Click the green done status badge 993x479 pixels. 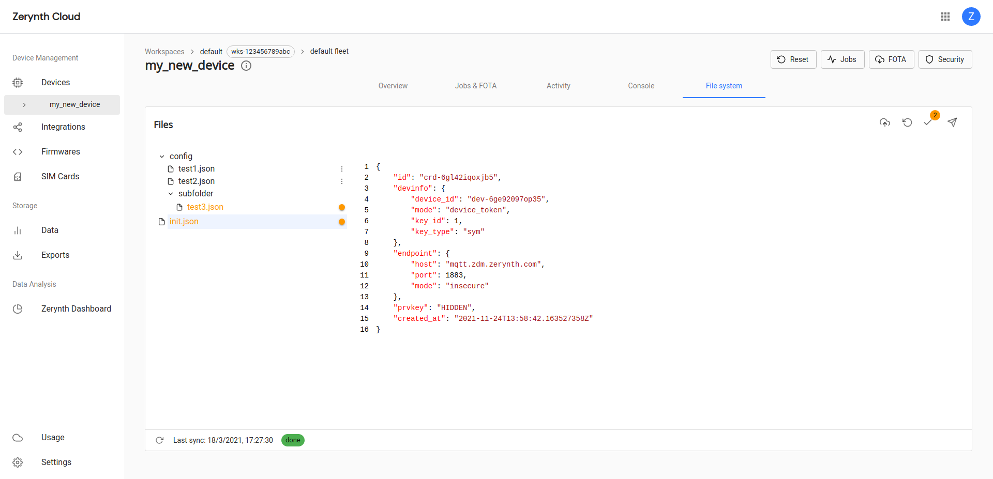(x=293, y=440)
